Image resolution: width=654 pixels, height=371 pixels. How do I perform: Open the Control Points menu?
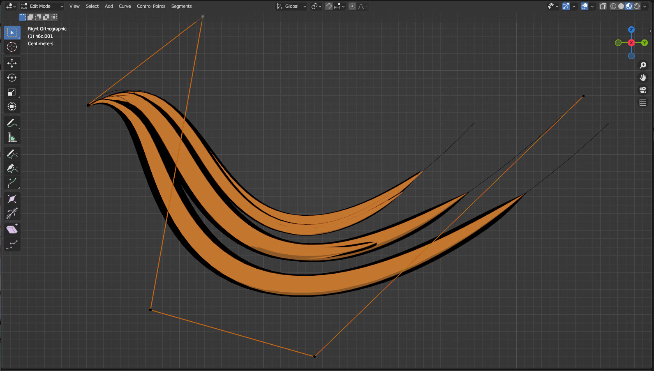(x=151, y=6)
